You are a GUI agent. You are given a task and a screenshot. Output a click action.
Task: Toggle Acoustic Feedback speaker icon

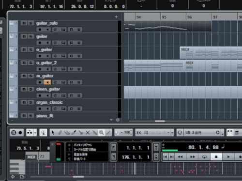(43, 133)
